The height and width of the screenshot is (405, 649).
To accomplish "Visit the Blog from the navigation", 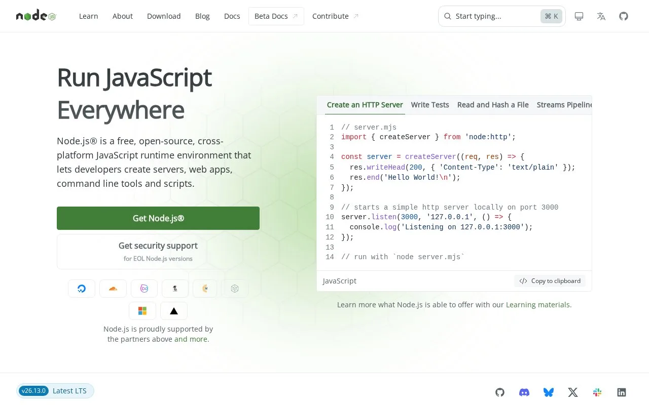I will point(202,16).
